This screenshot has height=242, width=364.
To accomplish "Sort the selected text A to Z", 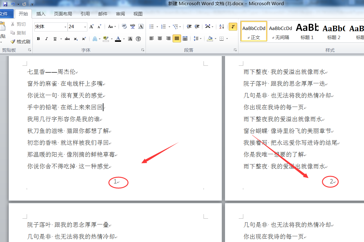I will click(x=221, y=27).
